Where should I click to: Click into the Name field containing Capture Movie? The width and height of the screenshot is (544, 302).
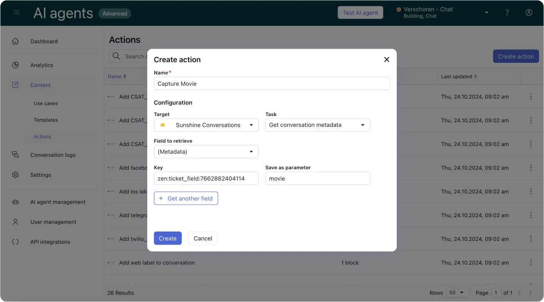pyautogui.click(x=272, y=84)
